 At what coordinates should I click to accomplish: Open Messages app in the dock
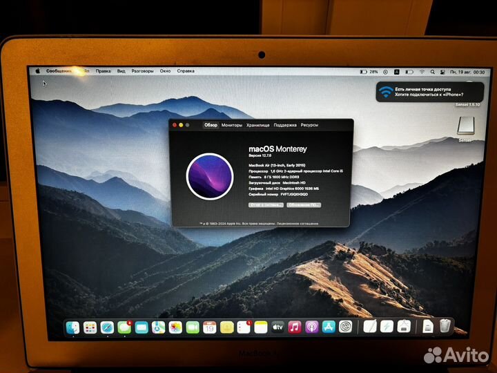[x=124, y=327]
